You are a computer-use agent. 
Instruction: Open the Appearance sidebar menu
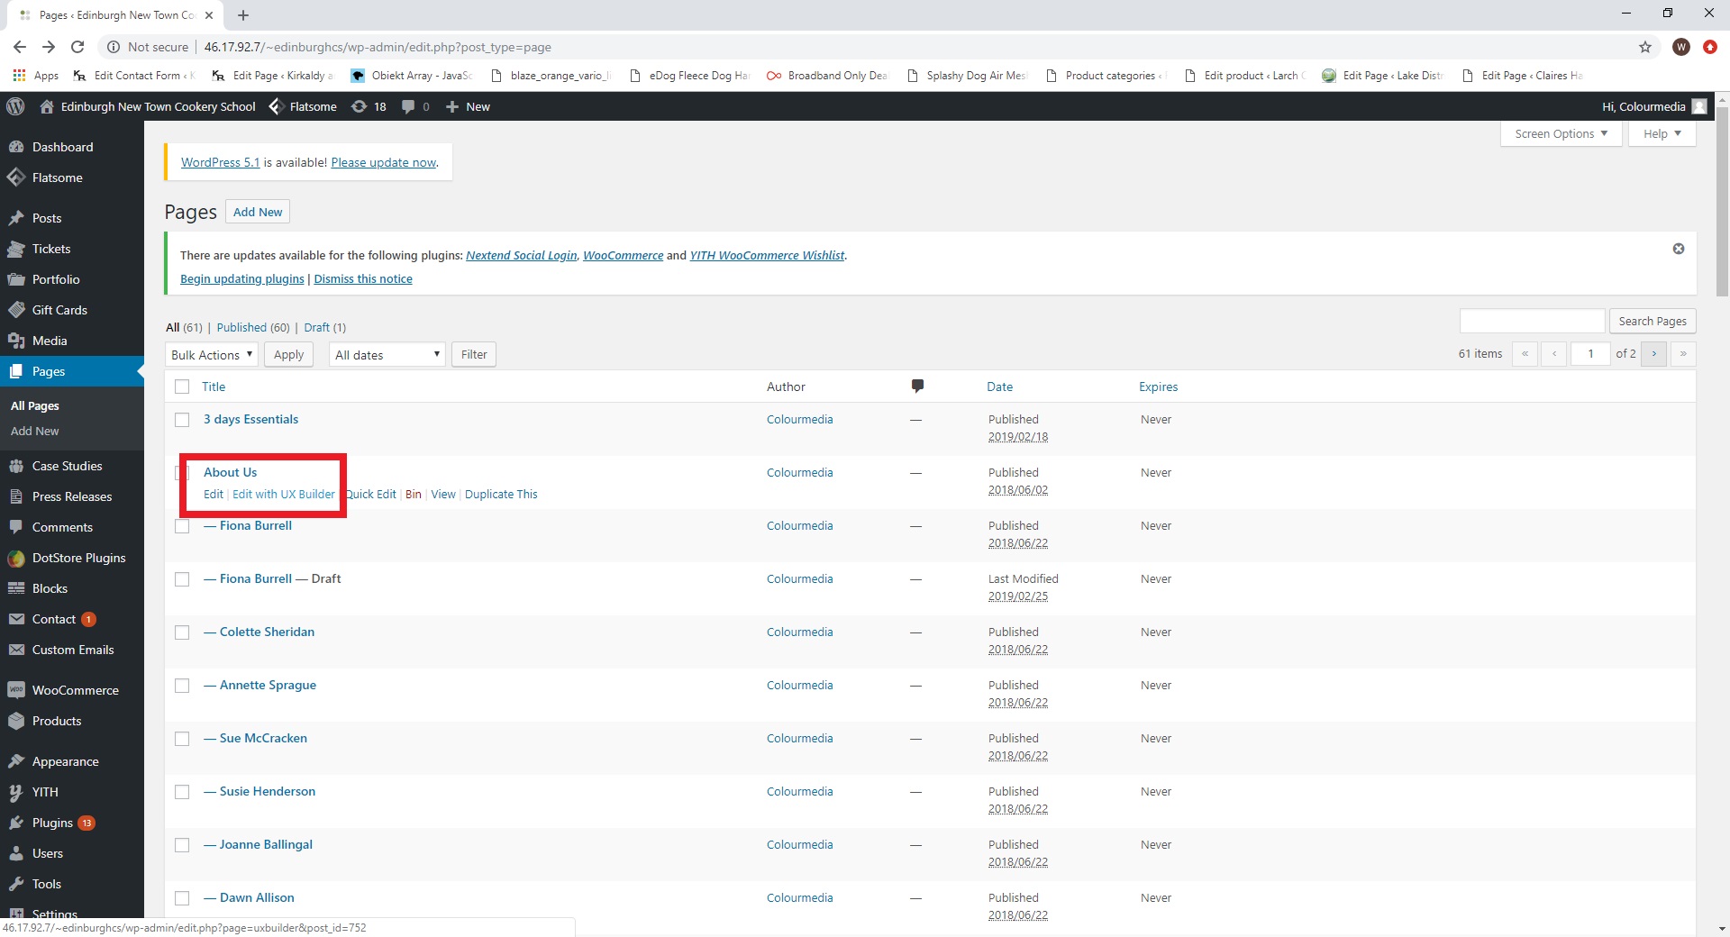65,761
